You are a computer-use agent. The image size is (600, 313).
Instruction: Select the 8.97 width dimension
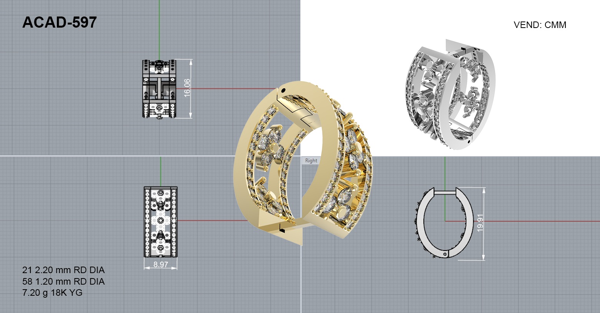(161, 264)
